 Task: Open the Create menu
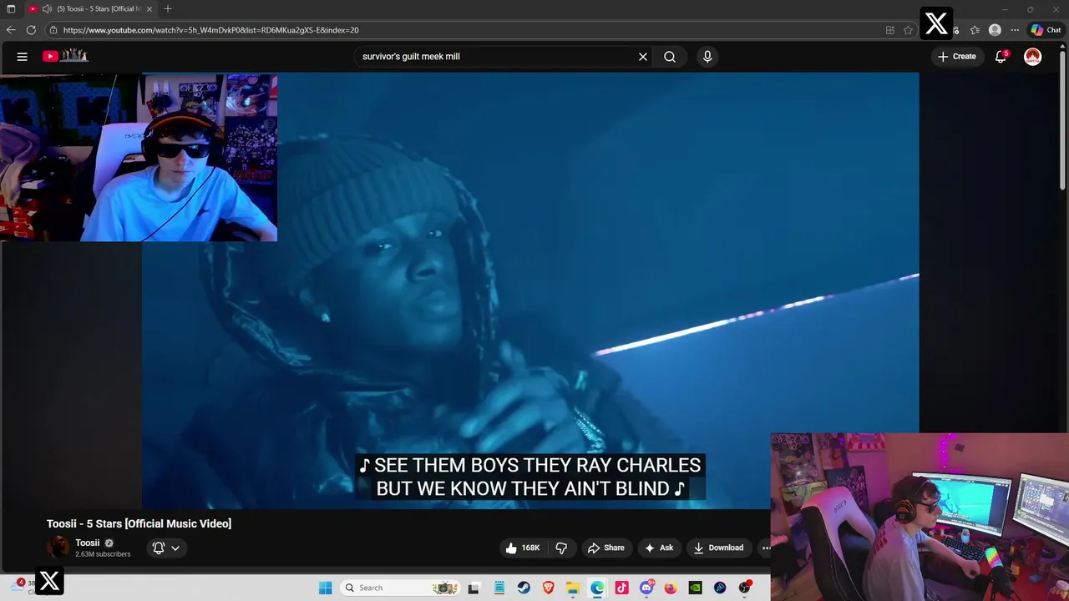[957, 57]
